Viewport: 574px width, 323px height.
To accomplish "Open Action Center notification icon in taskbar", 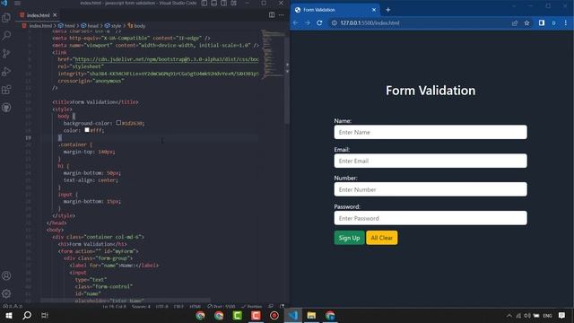I will (x=562, y=315).
